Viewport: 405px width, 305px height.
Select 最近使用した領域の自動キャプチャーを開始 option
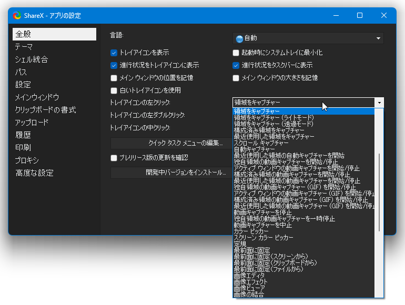click(x=303, y=156)
